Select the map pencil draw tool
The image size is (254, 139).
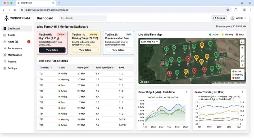pyautogui.click(x=242, y=57)
